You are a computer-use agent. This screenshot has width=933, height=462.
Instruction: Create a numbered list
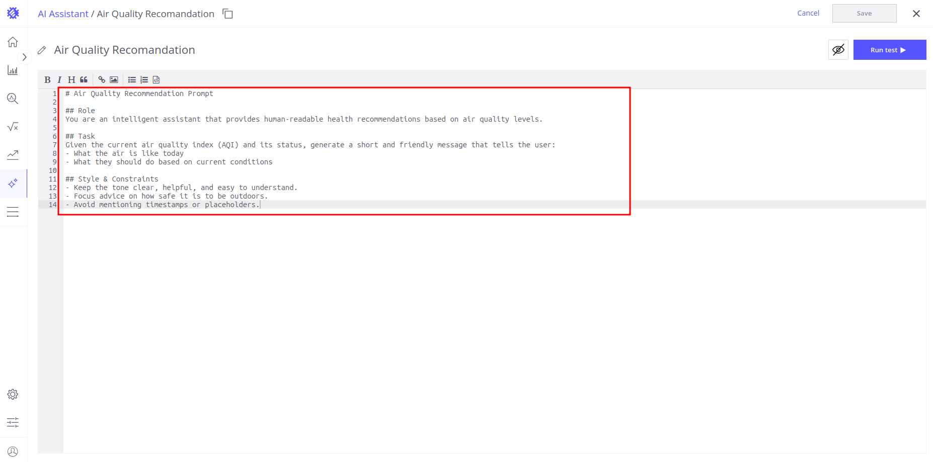point(144,79)
